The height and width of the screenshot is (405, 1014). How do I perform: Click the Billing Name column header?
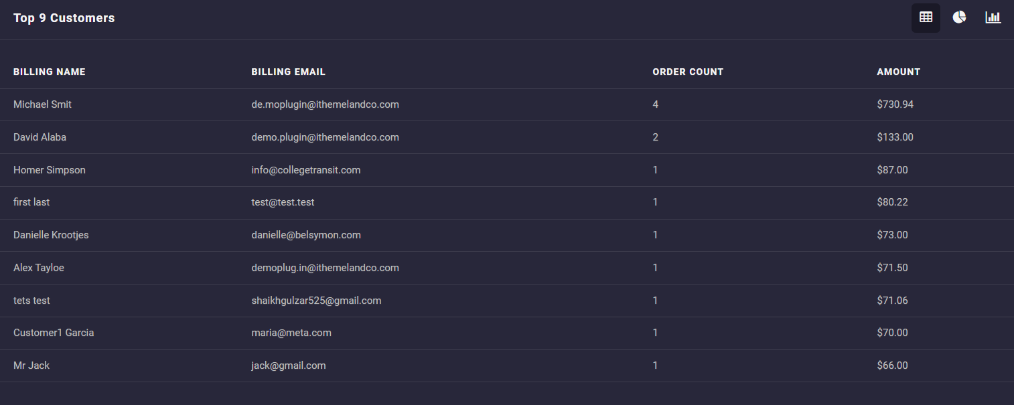point(50,72)
